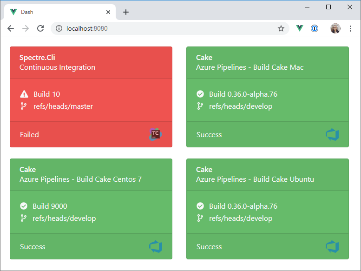The height and width of the screenshot is (271, 361).
Task: Click the localhost:8080 address bar
Action: tap(170, 28)
